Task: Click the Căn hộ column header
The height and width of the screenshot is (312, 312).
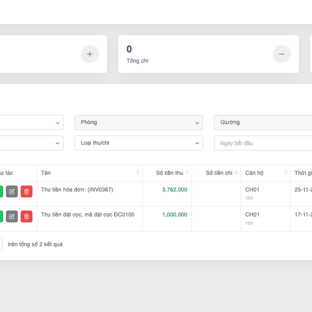Action: click(x=254, y=173)
